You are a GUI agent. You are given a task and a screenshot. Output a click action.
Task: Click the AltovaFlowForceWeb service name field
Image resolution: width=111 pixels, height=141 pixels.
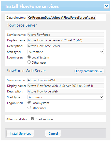coord(66,80)
